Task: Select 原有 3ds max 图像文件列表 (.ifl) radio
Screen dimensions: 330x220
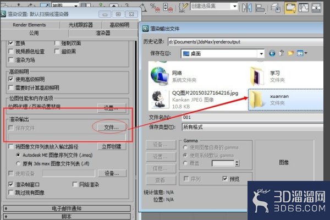Action: 18,163
